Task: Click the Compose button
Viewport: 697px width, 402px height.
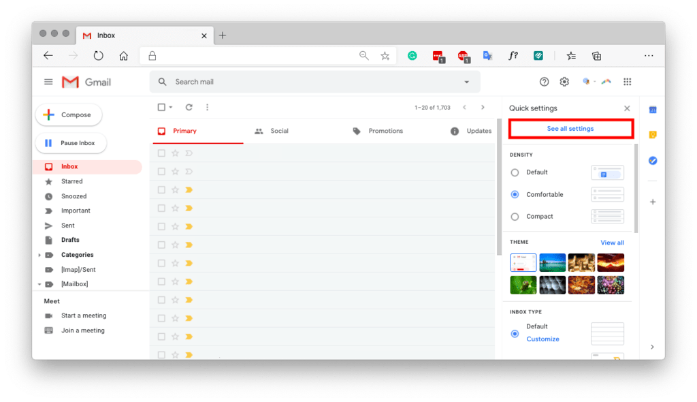Action: pyautogui.click(x=69, y=115)
